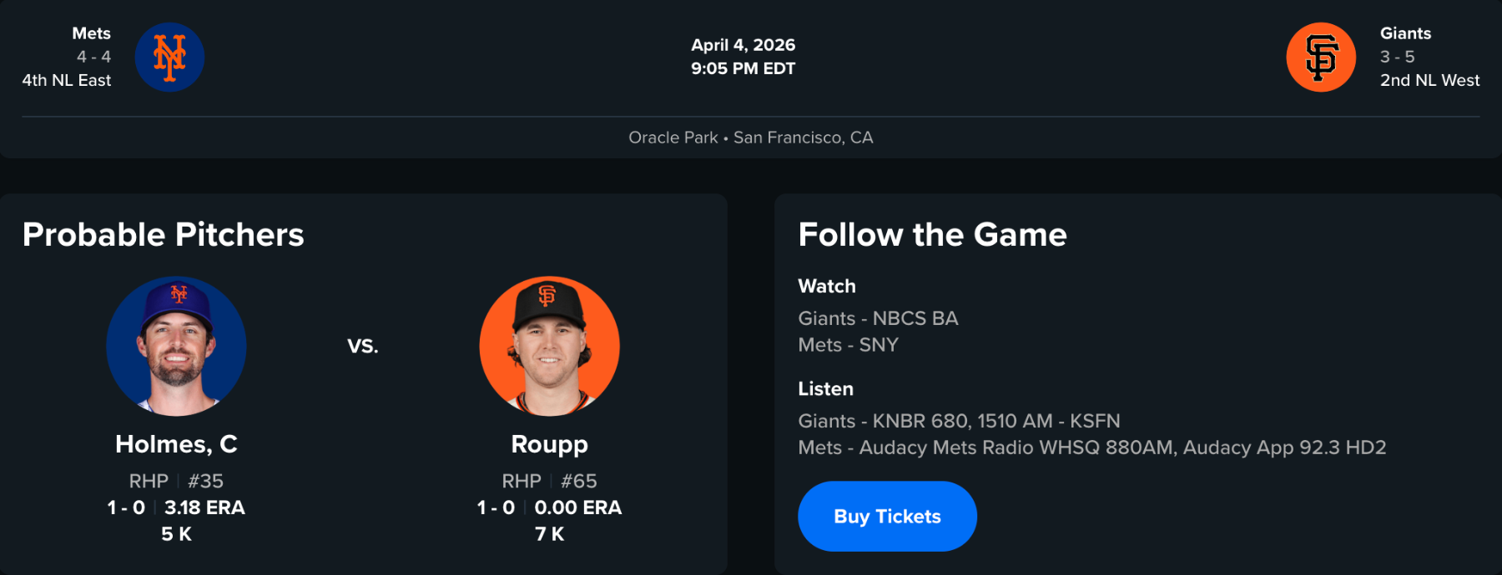Open the Holmes, C player name link

click(176, 444)
